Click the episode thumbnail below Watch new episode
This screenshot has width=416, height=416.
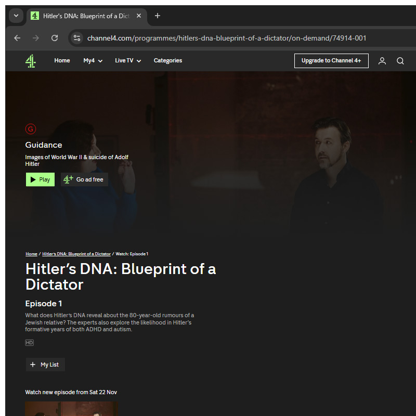pos(71,410)
